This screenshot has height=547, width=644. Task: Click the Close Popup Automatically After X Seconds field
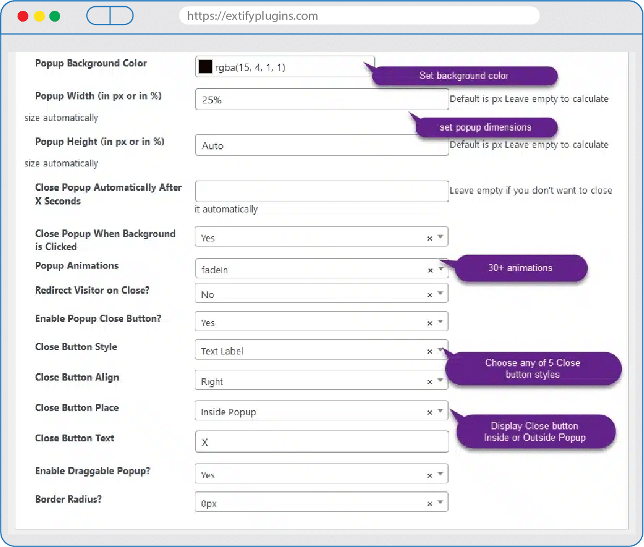(x=321, y=191)
